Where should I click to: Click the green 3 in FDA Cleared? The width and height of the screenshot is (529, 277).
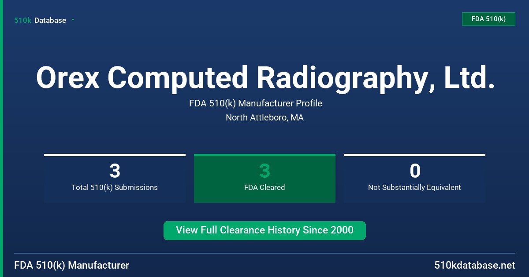(x=264, y=171)
